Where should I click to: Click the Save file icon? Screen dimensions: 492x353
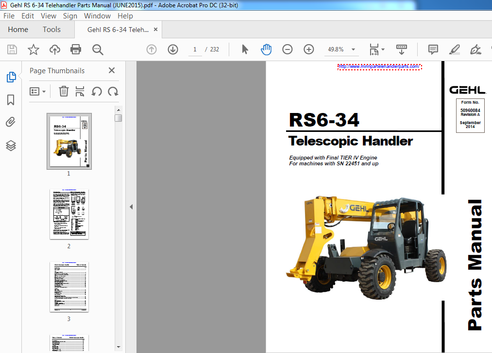click(x=12, y=49)
